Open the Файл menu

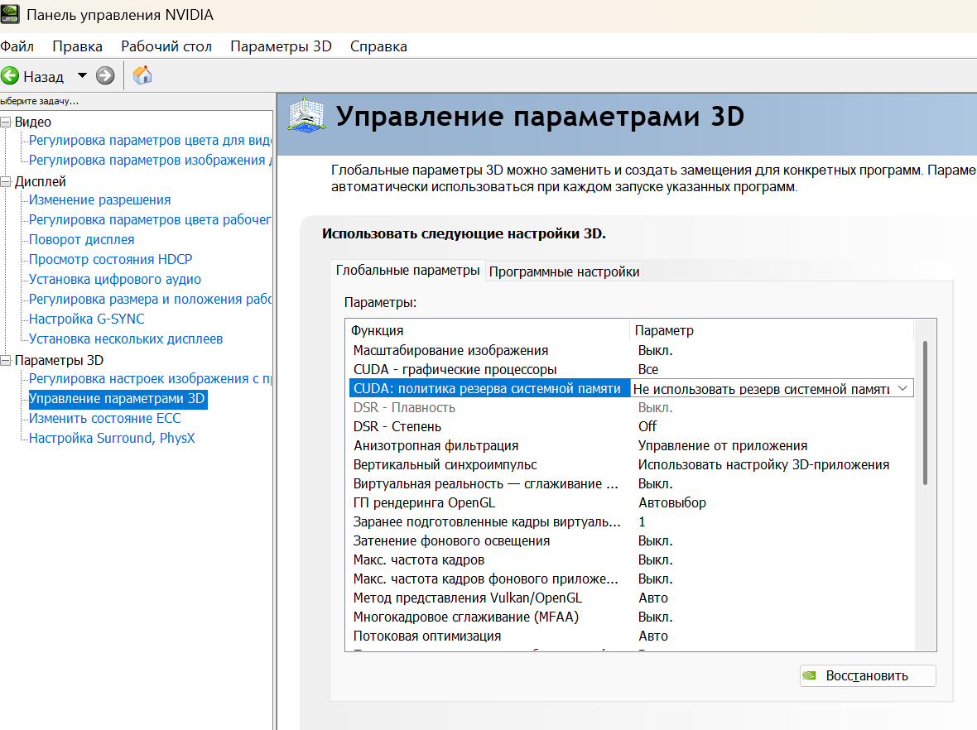coord(17,46)
